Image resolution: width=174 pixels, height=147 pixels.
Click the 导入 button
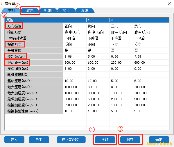tap(14, 139)
